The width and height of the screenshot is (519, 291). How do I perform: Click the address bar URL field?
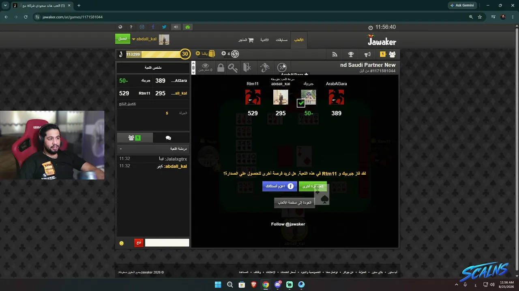pyautogui.click(x=251, y=17)
